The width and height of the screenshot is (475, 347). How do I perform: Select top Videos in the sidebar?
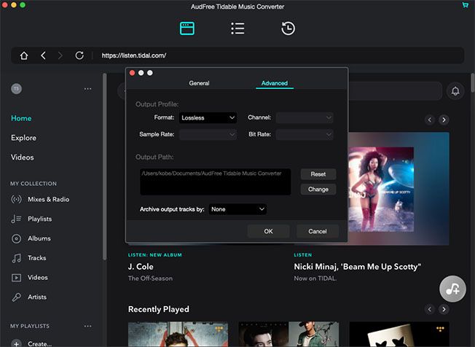coord(23,157)
